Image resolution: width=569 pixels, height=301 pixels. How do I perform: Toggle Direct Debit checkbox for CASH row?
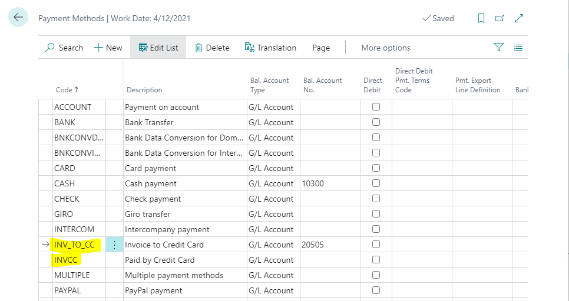[x=376, y=183]
